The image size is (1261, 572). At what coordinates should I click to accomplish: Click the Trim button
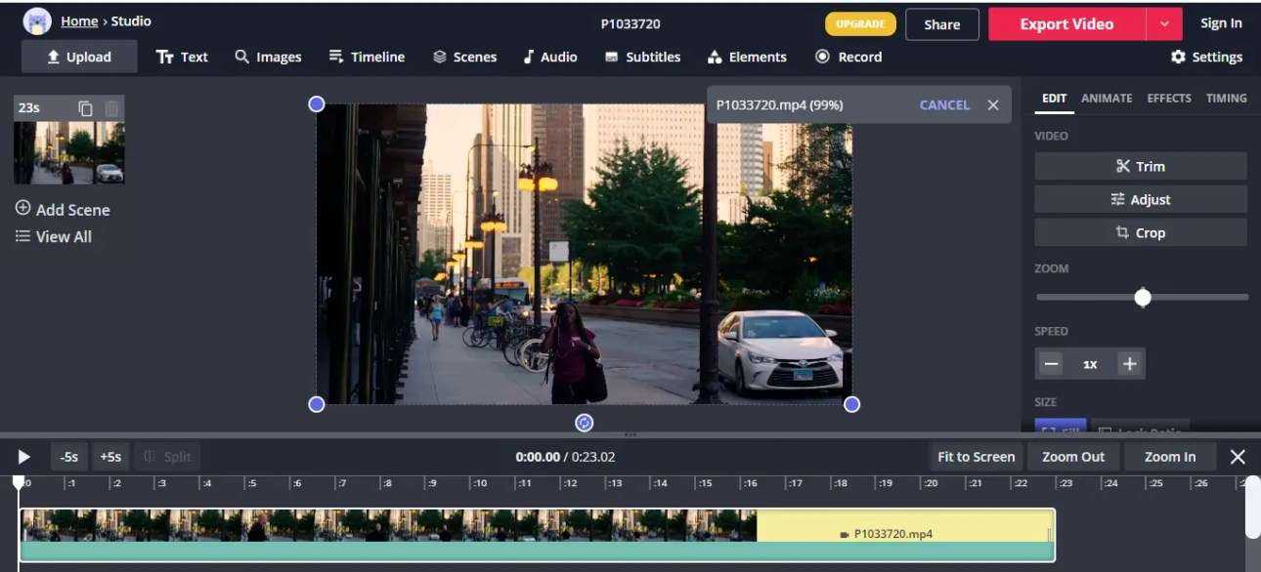tap(1141, 166)
